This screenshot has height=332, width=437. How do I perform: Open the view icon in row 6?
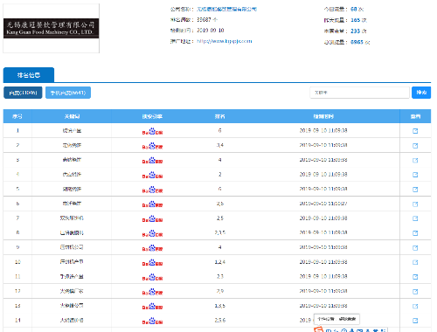[x=415, y=204]
